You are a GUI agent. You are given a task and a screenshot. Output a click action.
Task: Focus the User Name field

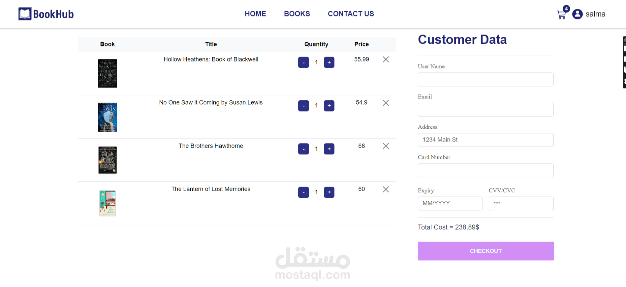point(486,79)
